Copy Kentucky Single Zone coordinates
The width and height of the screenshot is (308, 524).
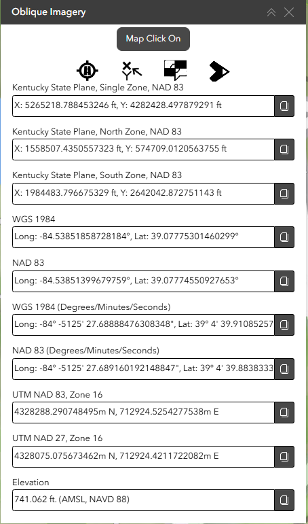[284, 106]
